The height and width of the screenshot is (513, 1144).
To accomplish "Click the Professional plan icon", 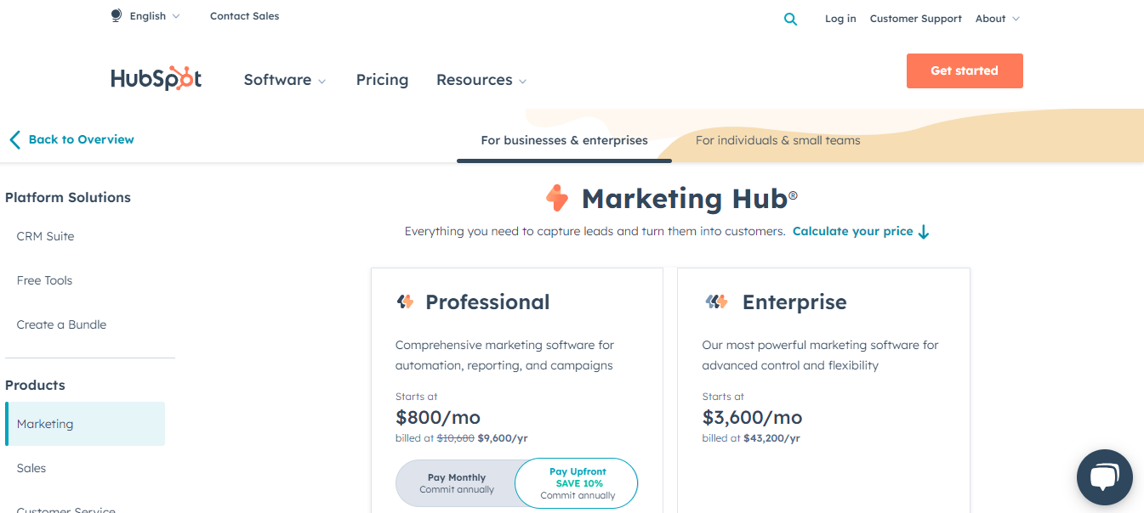I will (406, 302).
